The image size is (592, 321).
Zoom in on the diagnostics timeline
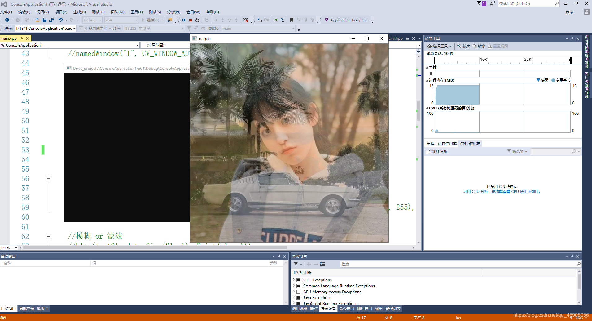(464, 46)
